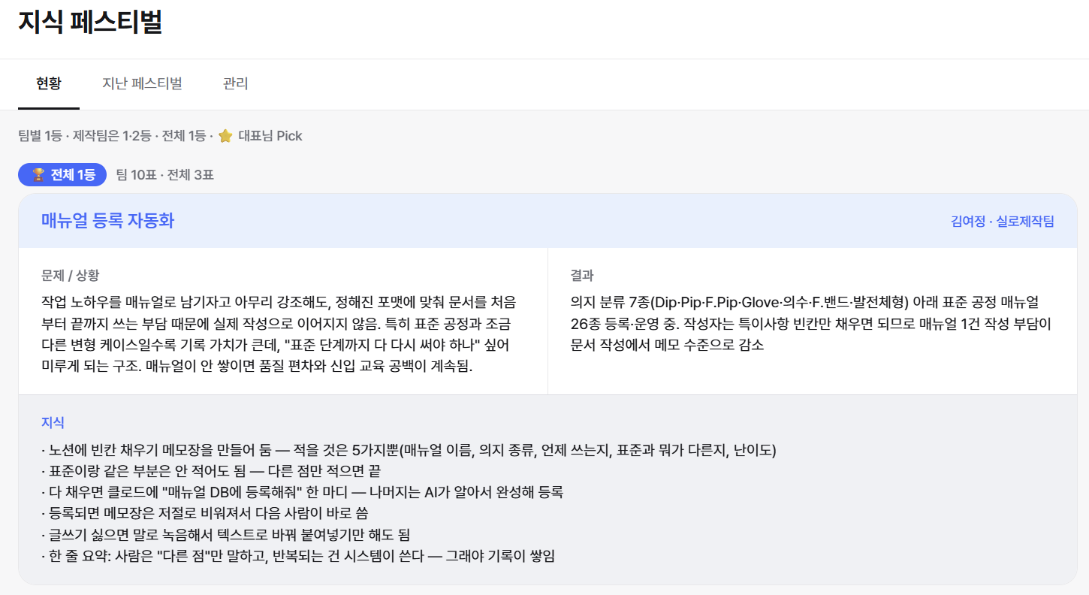The image size is (1089, 595).
Task: Click the trophy icon in 전체 1등 badge
Action: coord(38,175)
